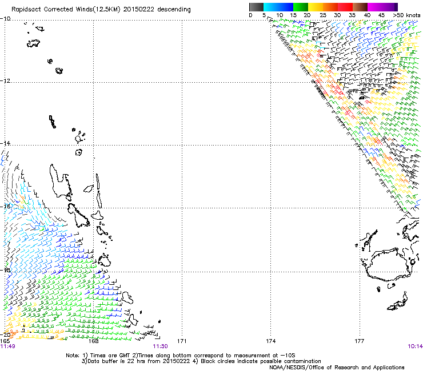Click the large Vanuatu island west of 168
This screenshot has height=371, width=423.
point(61,181)
